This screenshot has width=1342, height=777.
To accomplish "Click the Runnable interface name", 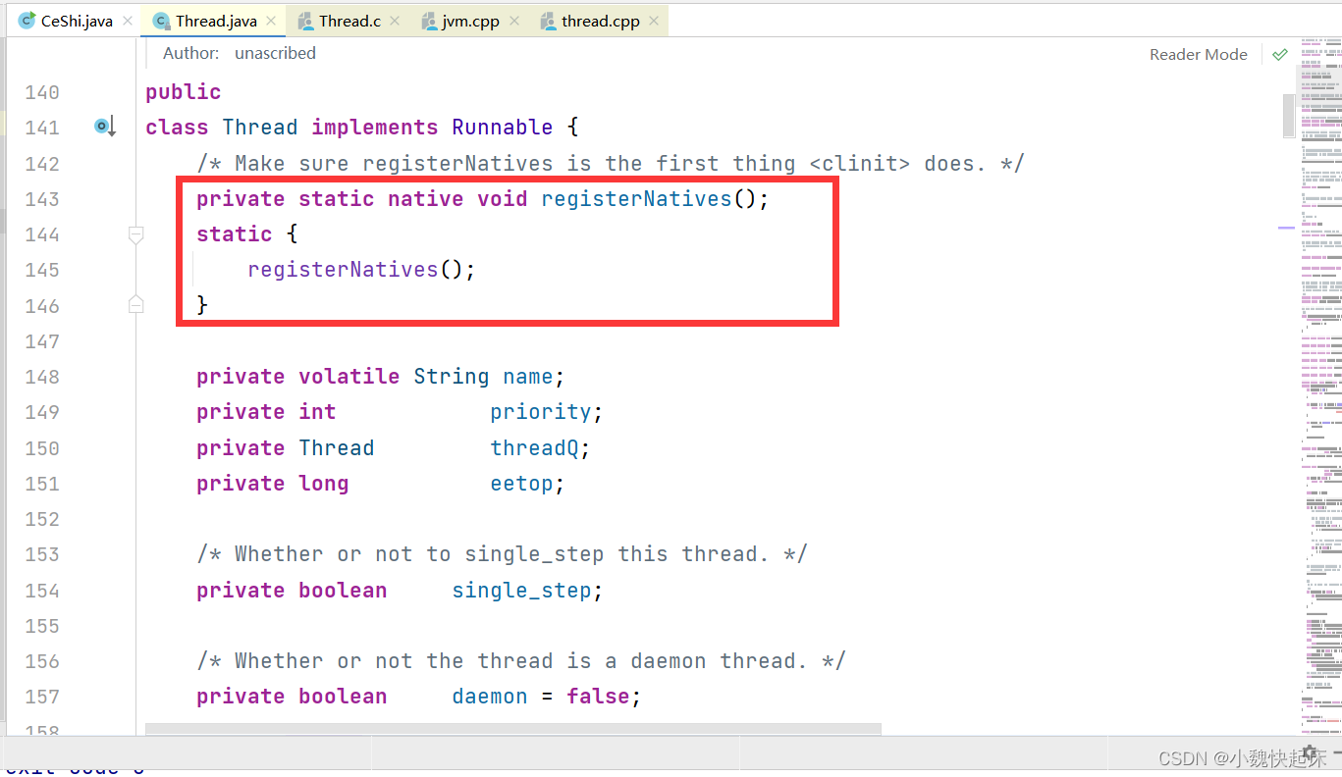I will coord(503,128).
